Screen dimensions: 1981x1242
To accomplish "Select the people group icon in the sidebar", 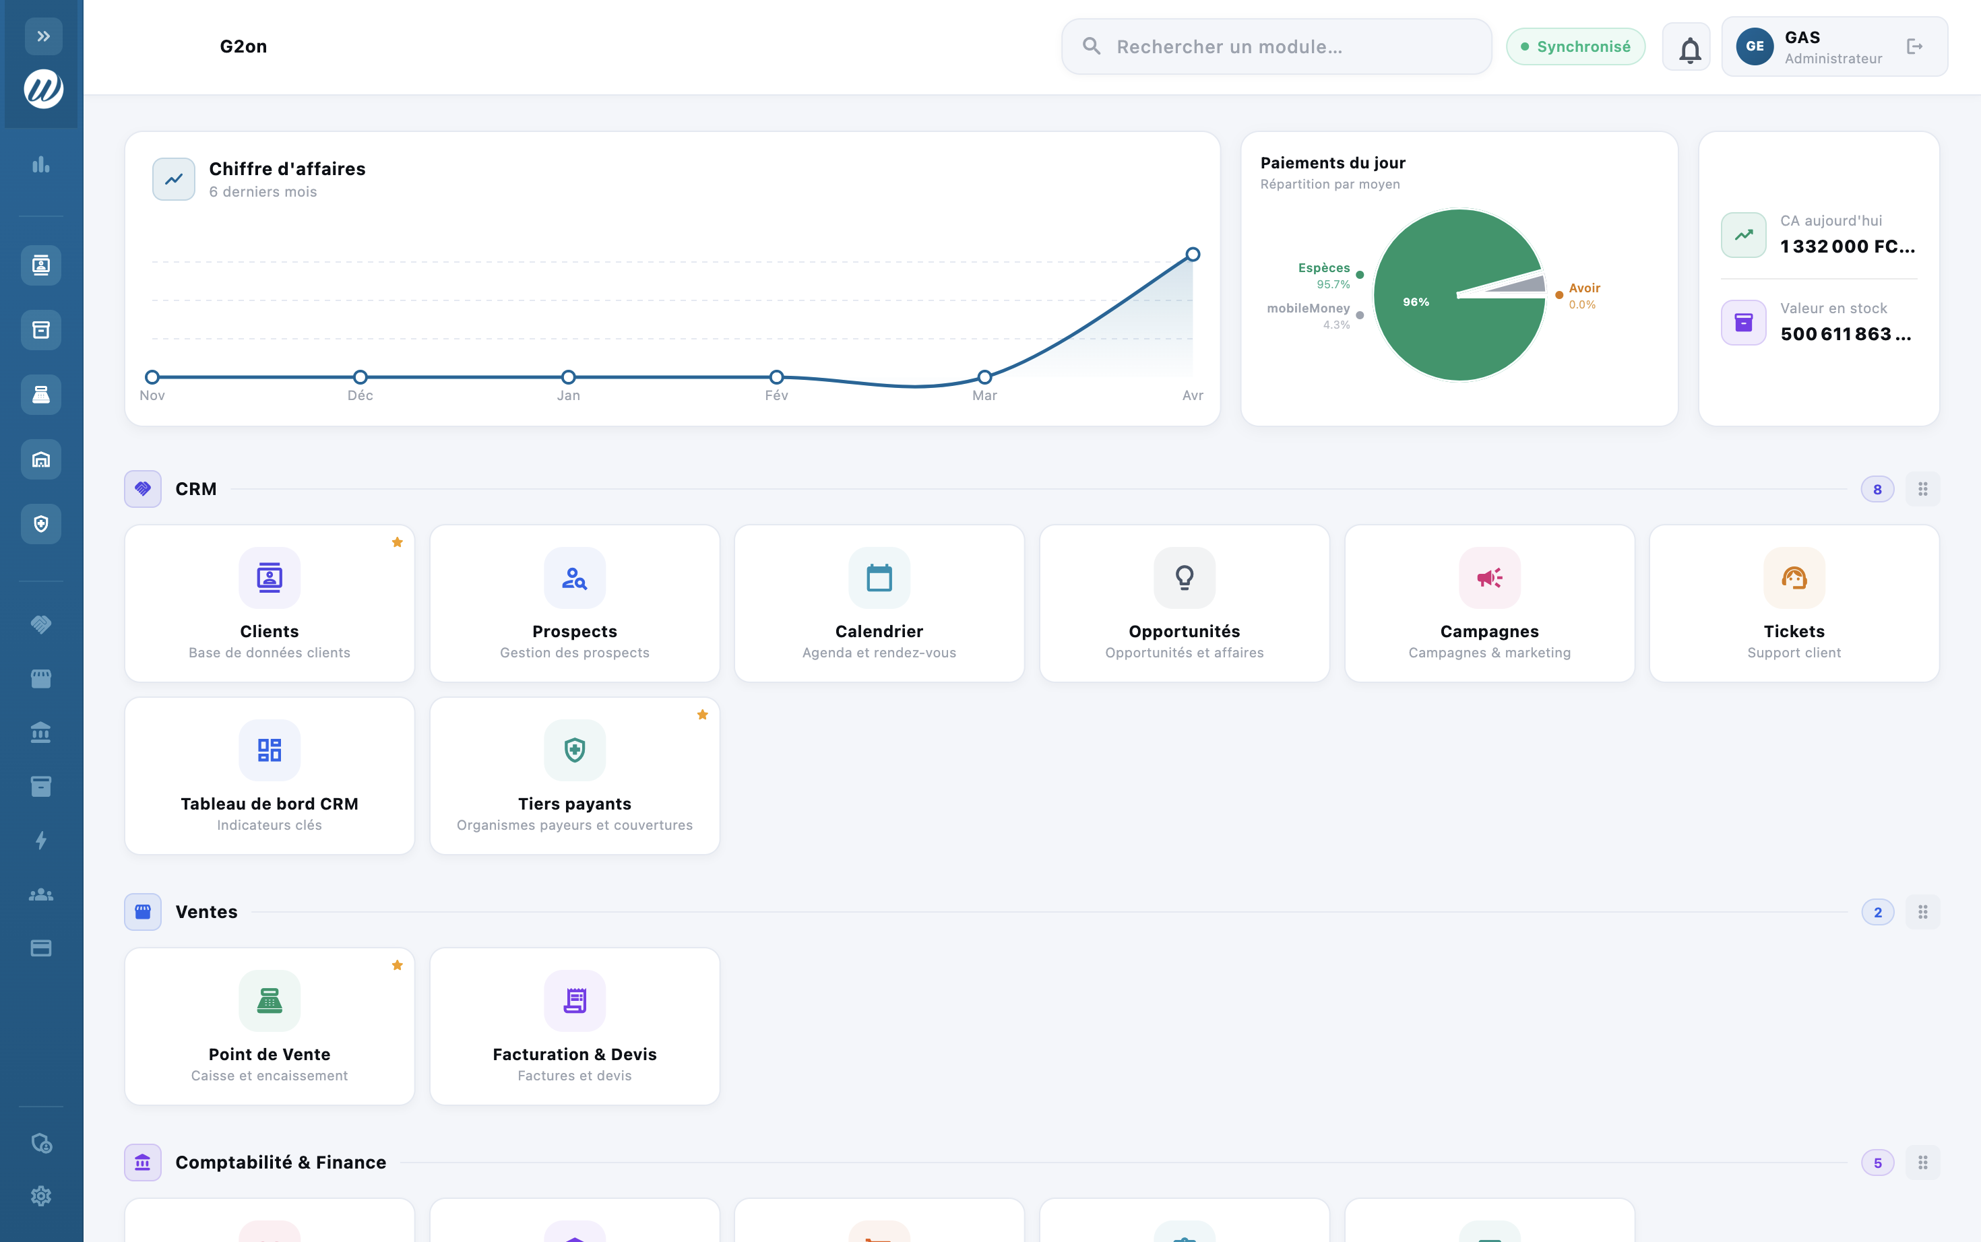I will (x=41, y=894).
